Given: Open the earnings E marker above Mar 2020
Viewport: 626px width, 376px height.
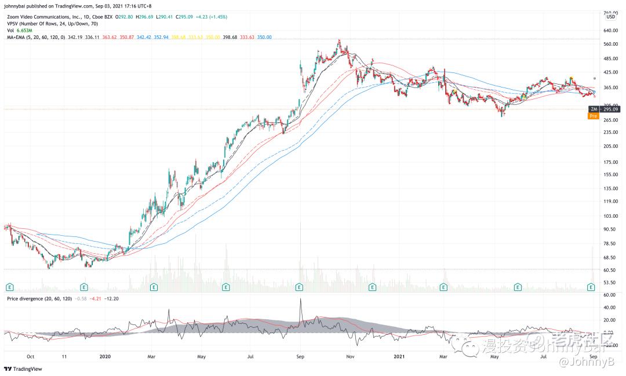Looking at the screenshot, I should (x=154, y=287).
